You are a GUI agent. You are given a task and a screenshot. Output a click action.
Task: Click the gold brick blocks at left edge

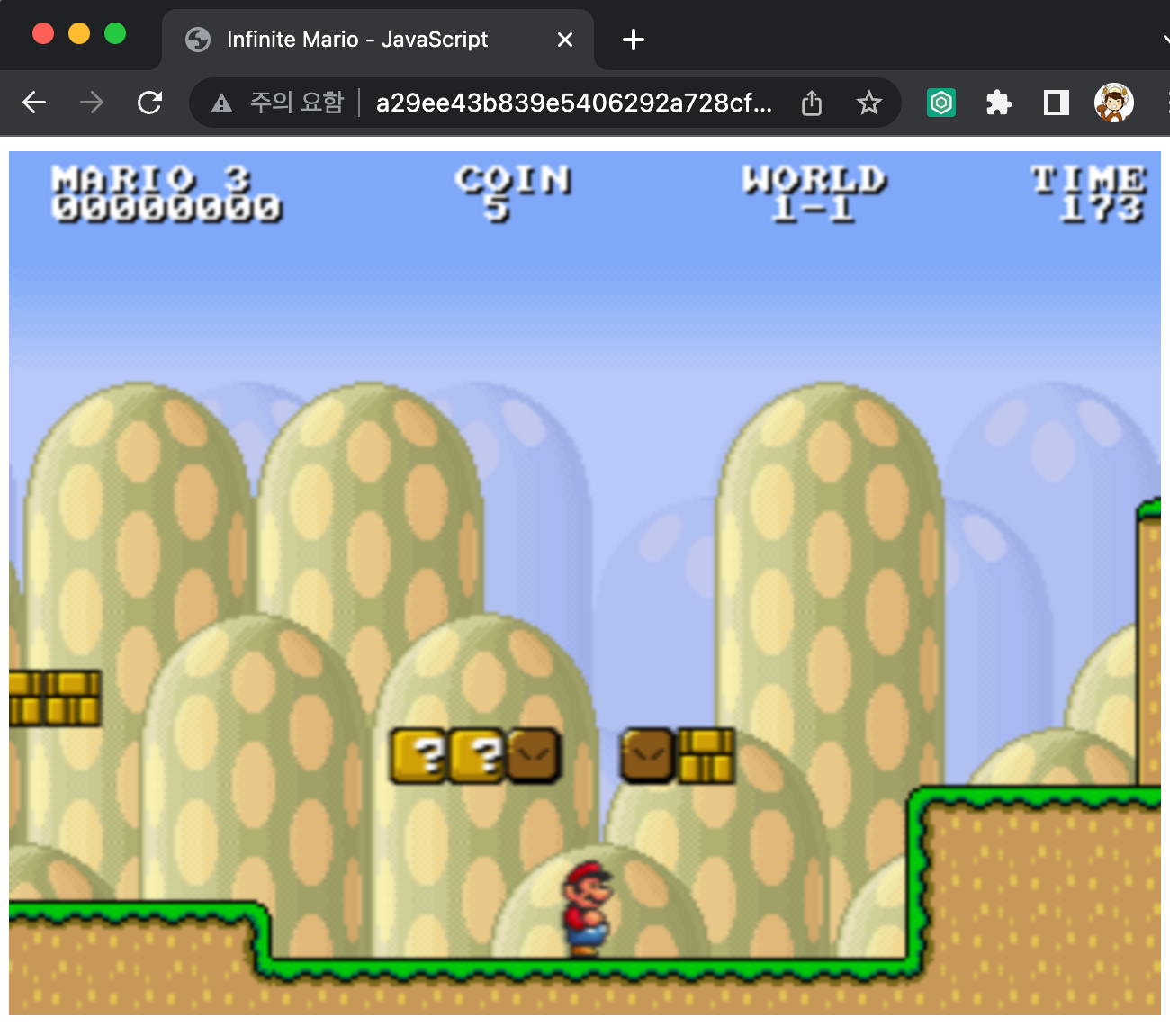(x=55, y=698)
